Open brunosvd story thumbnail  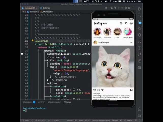click(107, 32)
